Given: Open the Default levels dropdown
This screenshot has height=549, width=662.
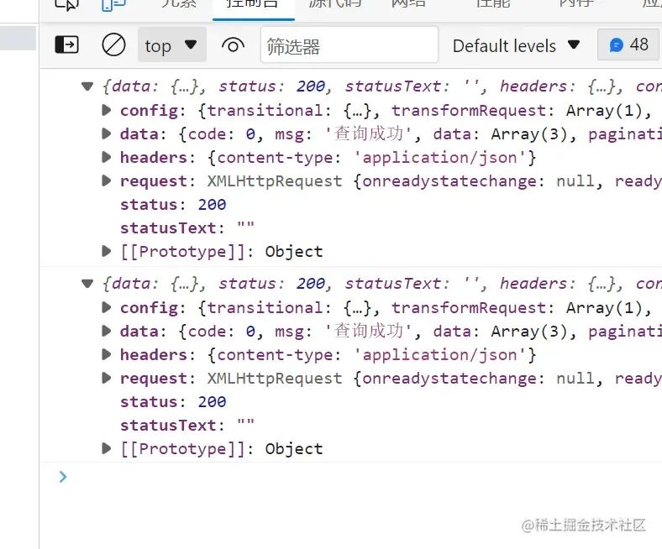Looking at the screenshot, I should point(516,45).
